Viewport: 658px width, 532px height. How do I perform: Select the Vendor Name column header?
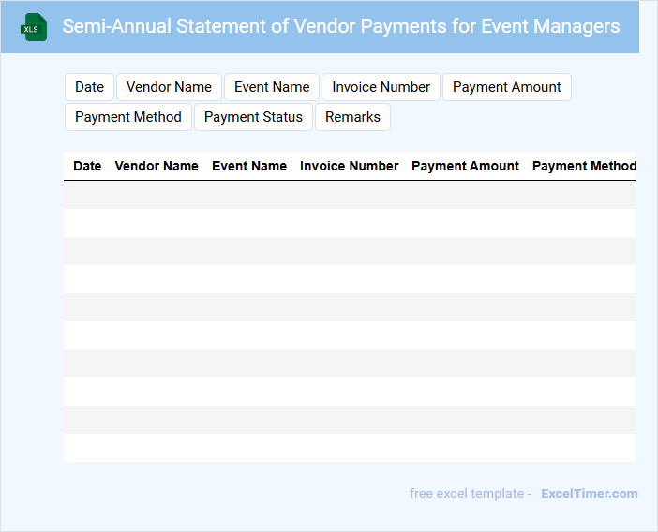pyautogui.click(x=157, y=166)
